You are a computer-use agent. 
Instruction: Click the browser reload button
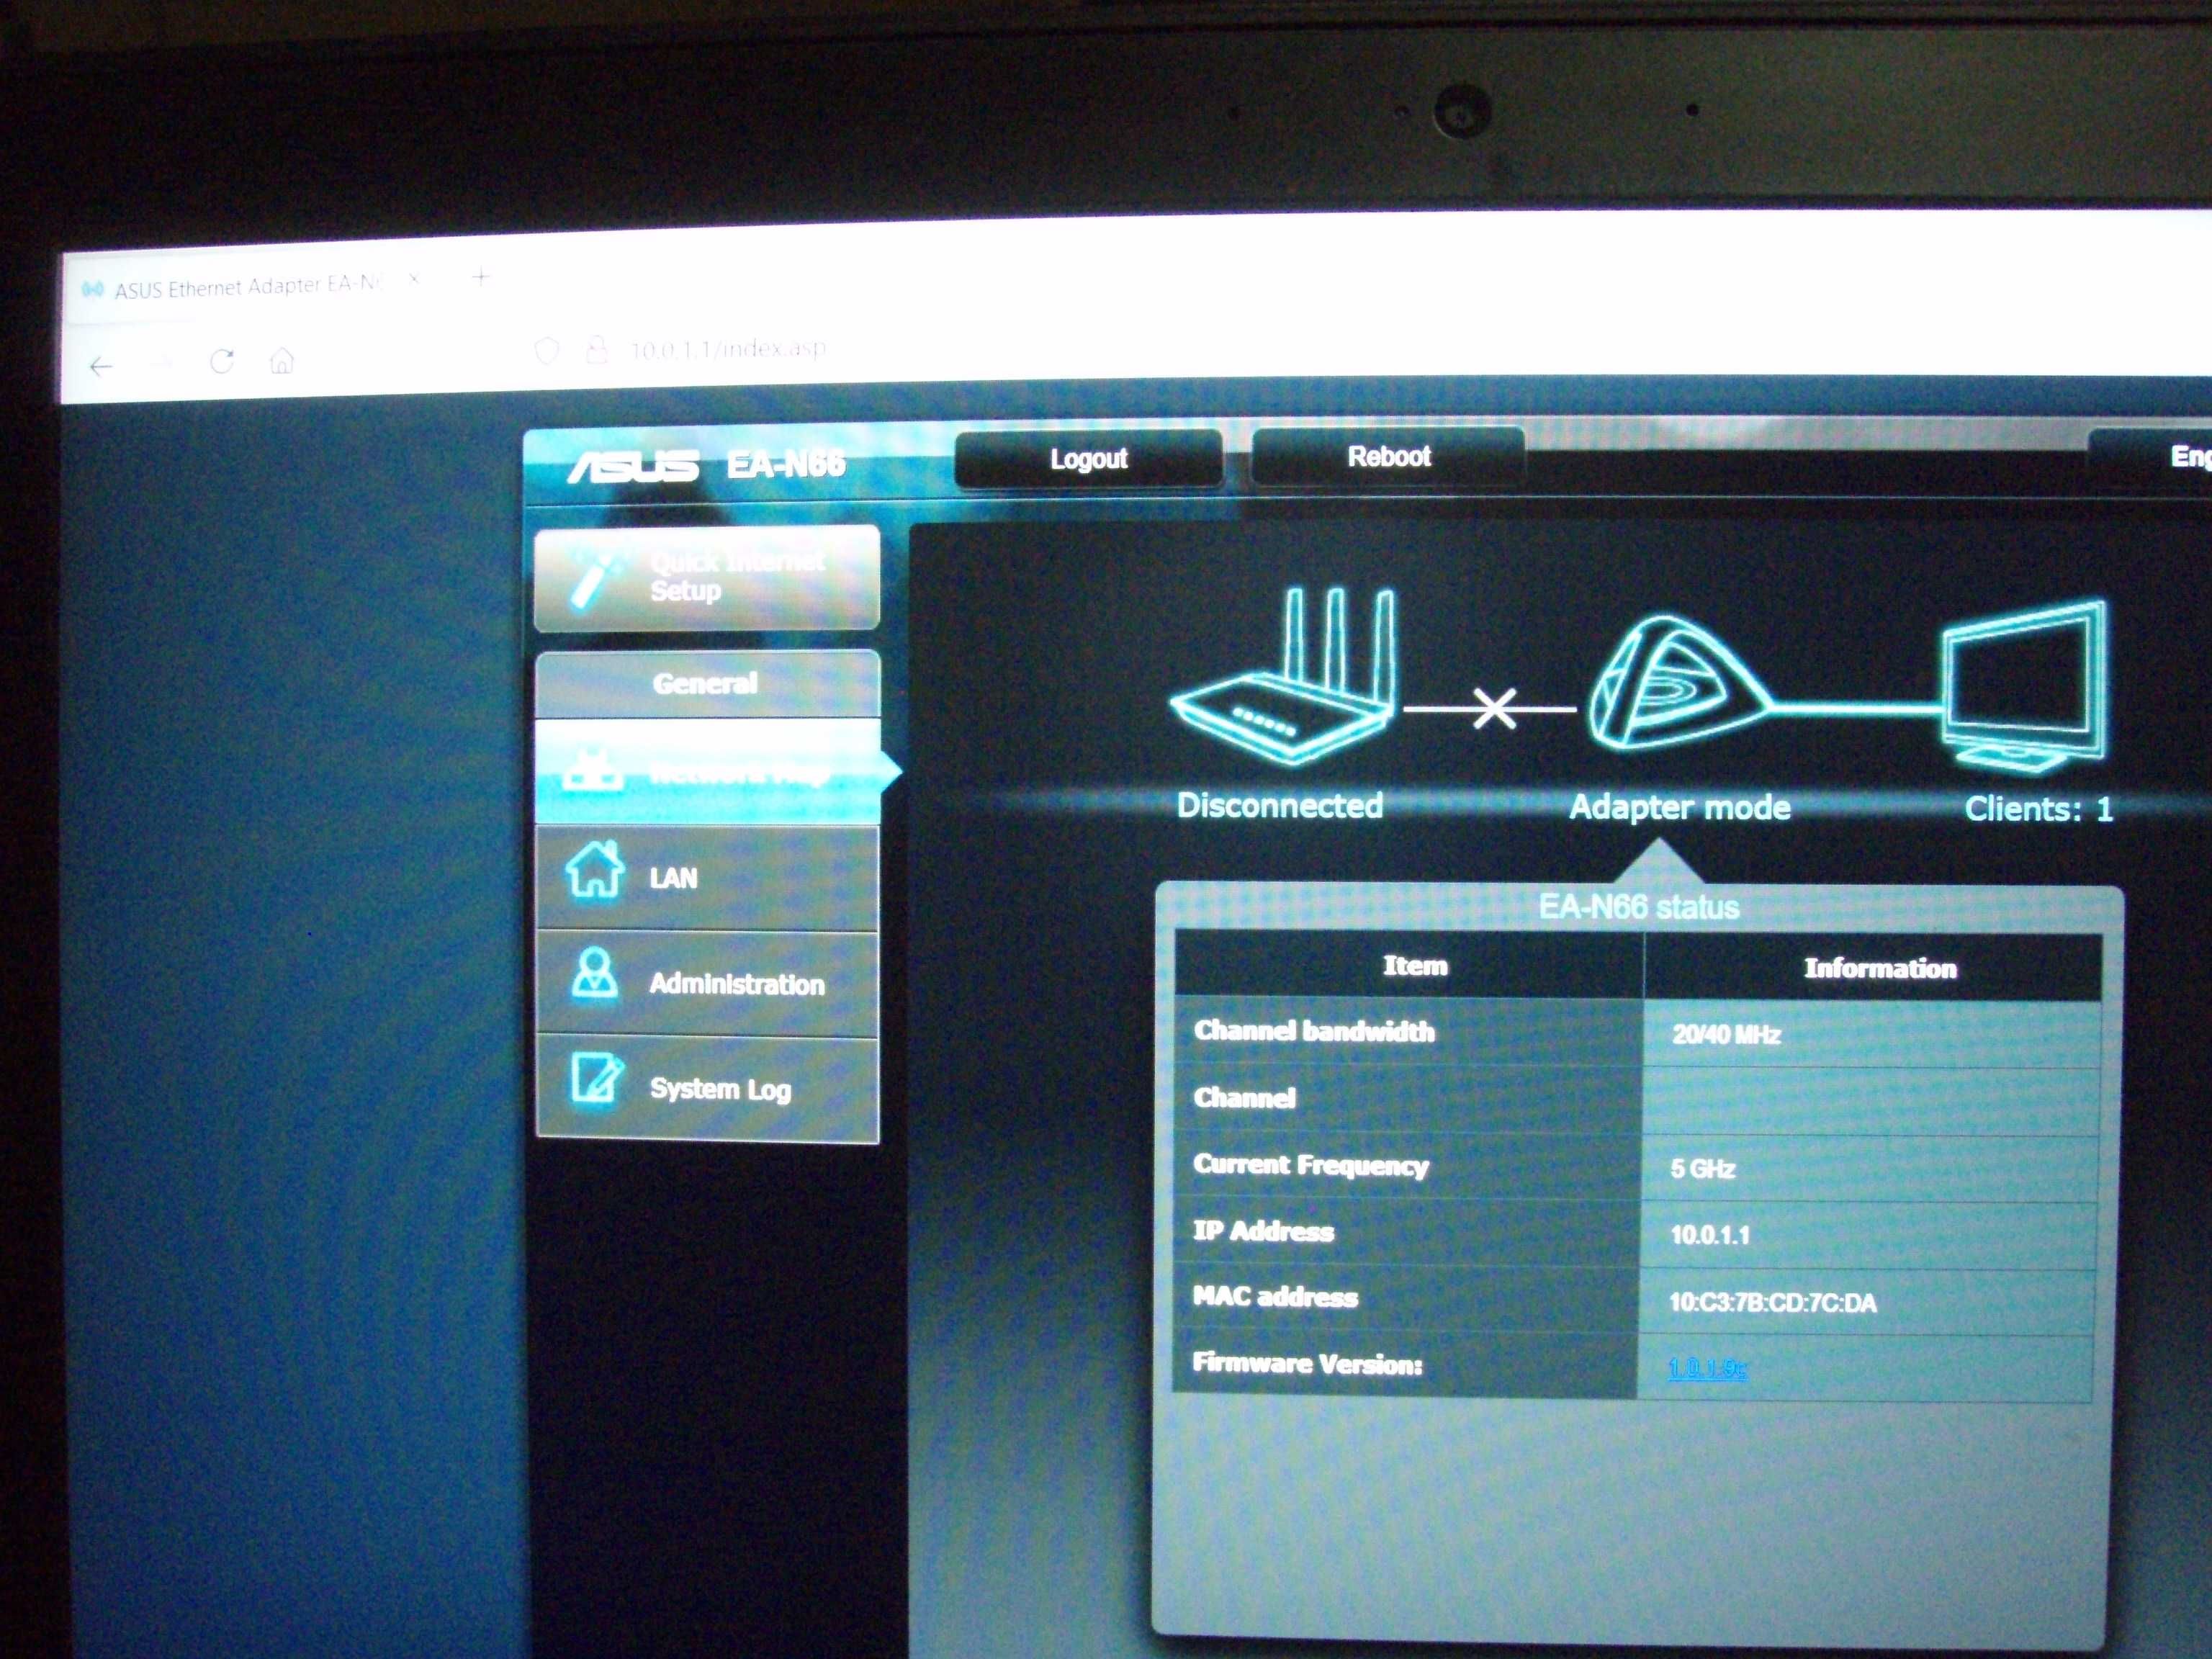coord(222,361)
